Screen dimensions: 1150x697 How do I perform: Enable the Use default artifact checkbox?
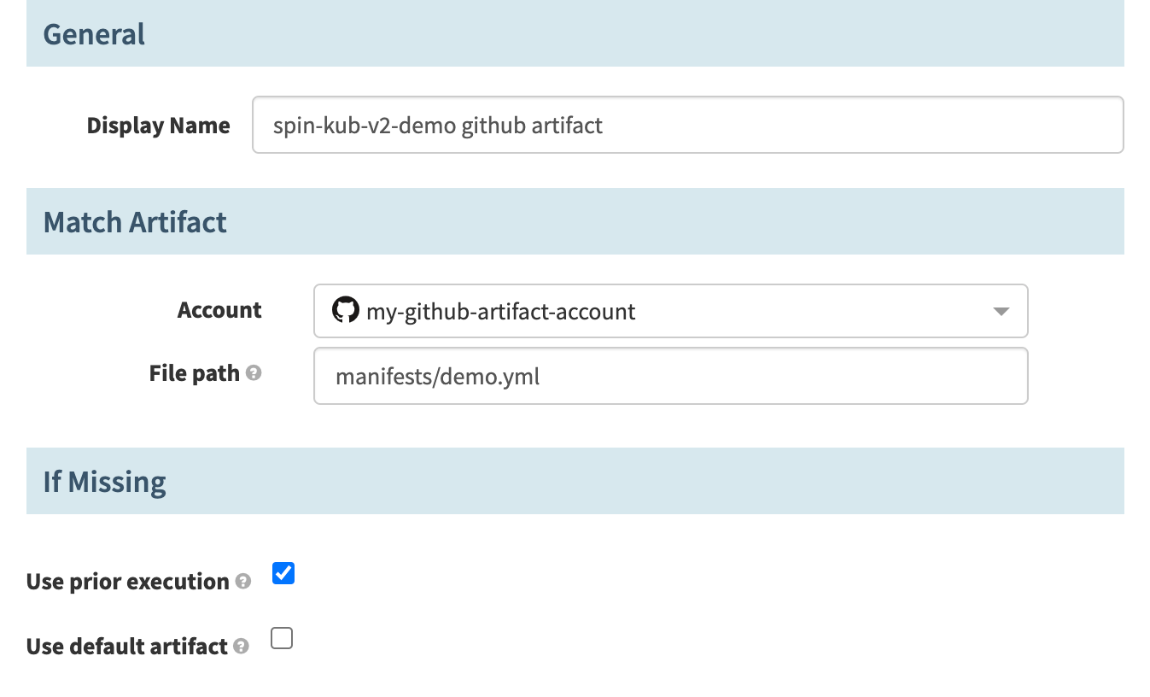point(282,638)
